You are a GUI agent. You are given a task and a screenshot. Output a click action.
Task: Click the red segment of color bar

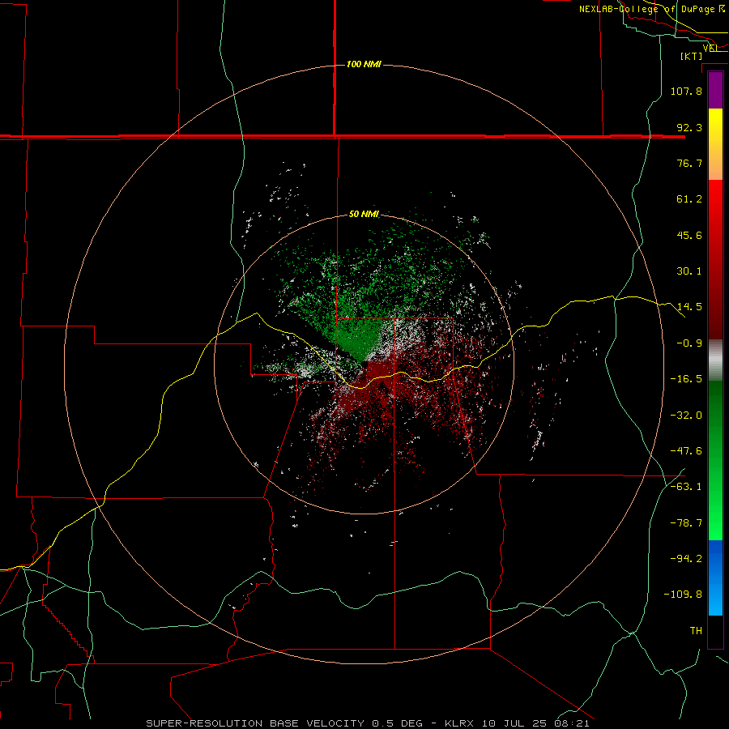click(x=715, y=259)
